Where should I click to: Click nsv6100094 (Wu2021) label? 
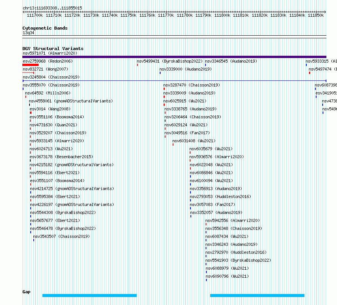tap(212, 181)
